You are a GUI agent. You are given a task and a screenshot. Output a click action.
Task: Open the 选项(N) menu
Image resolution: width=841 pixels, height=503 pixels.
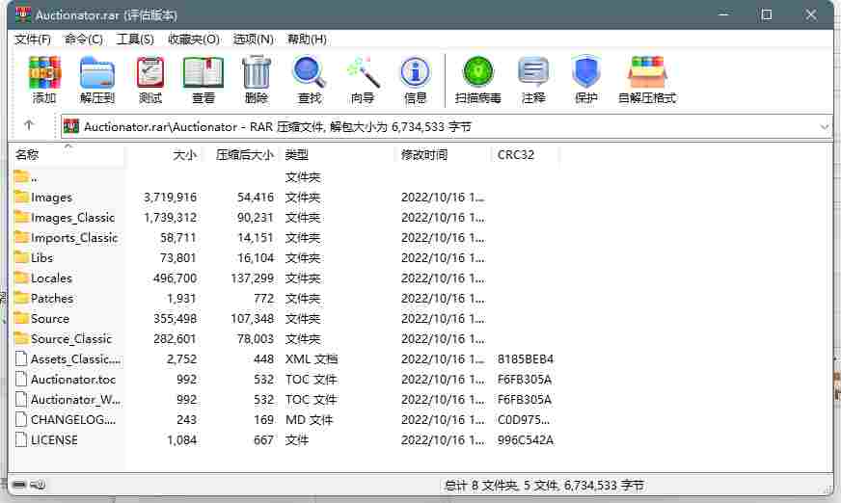point(253,40)
